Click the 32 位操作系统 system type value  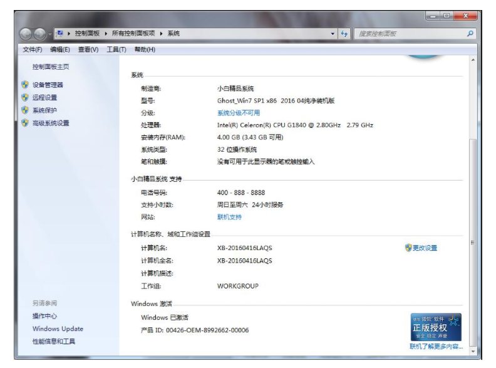pyautogui.click(x=237, y=149)
